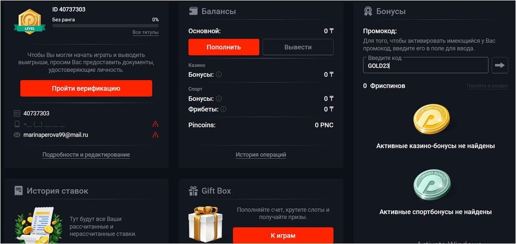
Task: Click Промокод label
Action: tap(380, 31)
